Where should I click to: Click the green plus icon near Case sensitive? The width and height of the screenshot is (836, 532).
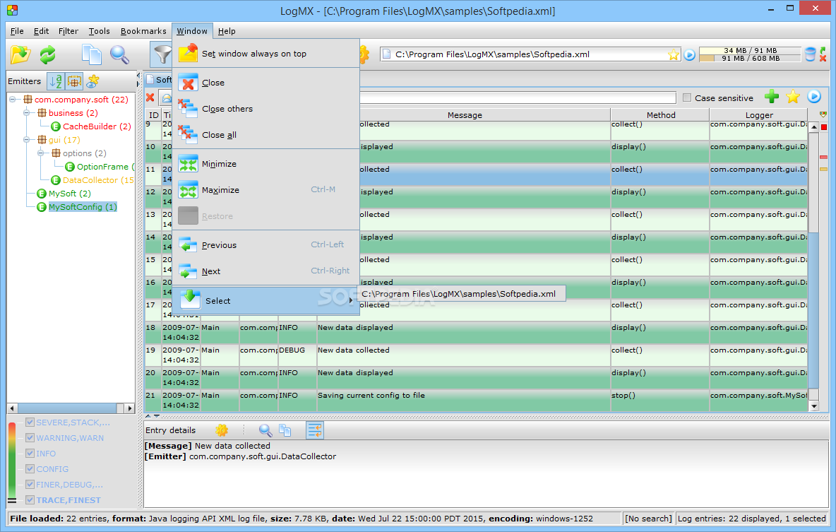pyautogui.click(x=772, y=97)
